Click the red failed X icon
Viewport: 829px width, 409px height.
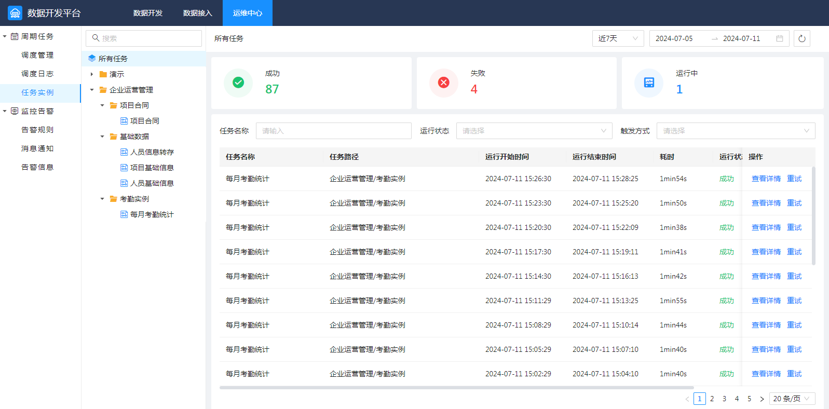tap(444, 83)
